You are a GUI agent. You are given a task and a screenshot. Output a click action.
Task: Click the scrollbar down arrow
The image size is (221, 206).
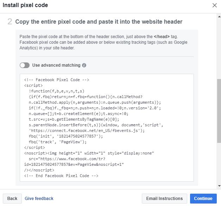pyautogui.click(x=219, y=186)
